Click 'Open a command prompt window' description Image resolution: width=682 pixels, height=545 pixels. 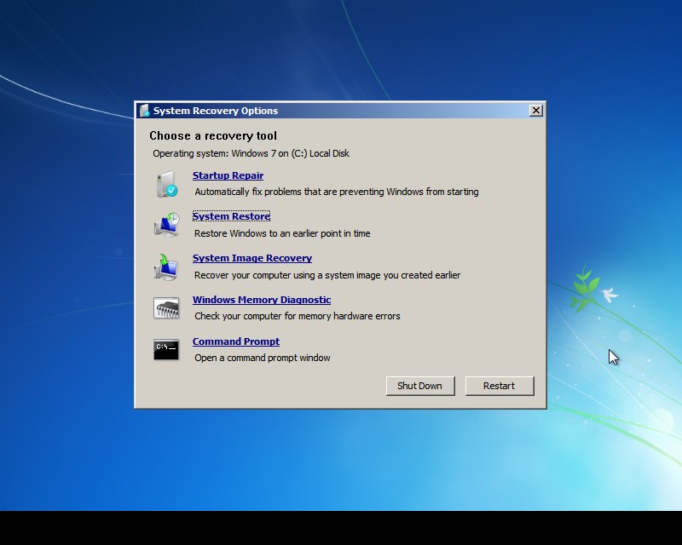[263, 358]
